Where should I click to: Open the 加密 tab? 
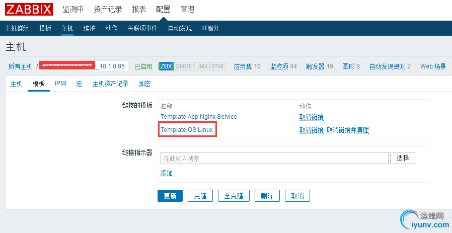coord(144,84)
